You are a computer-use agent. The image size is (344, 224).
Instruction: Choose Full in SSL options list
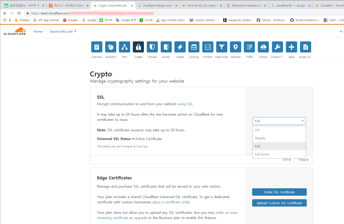[279, 146]
